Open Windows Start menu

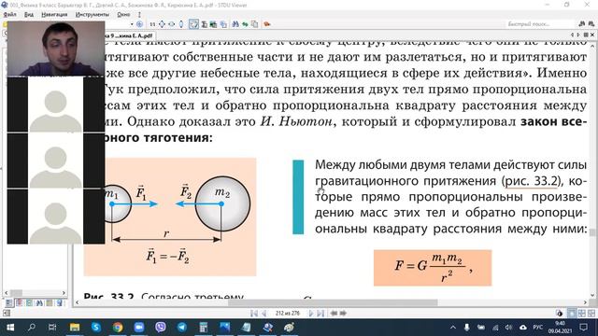click(10, 328)
